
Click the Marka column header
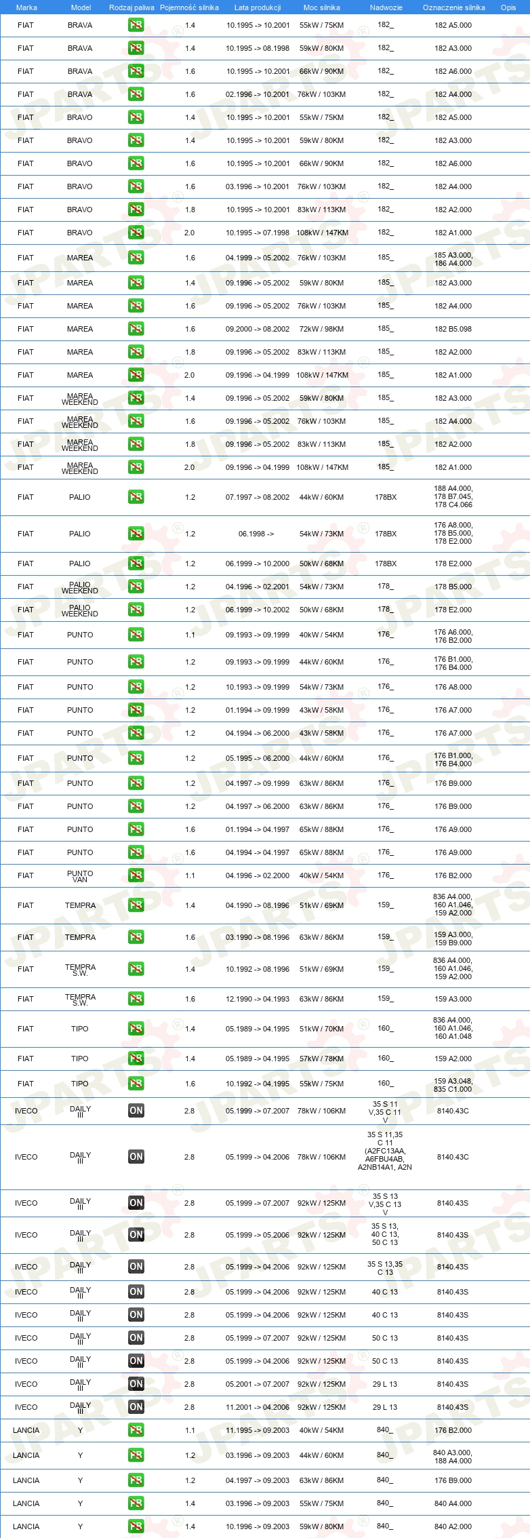[x=26, y=7]
